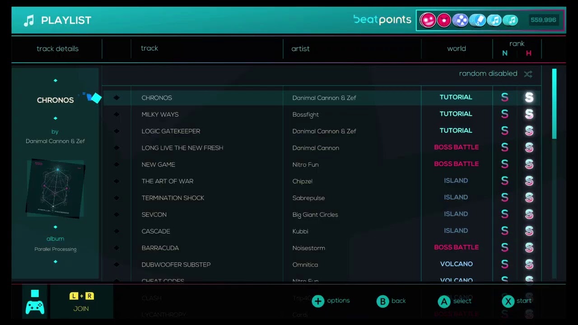Click the ISLAND label for SEVCON
Viewport: 578px width, 325px height.
coord(456,214)
